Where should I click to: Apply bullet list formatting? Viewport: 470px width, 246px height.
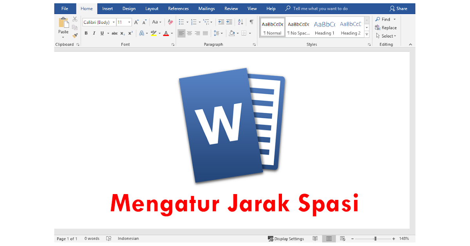(x=181, y=22)
